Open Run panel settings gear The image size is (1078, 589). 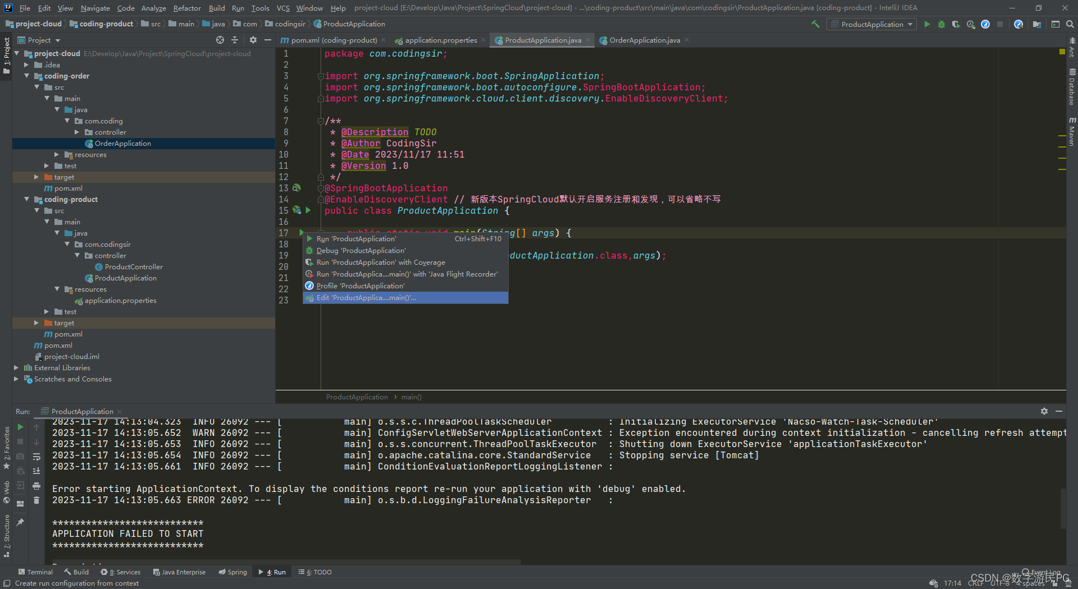[1044, 411]
